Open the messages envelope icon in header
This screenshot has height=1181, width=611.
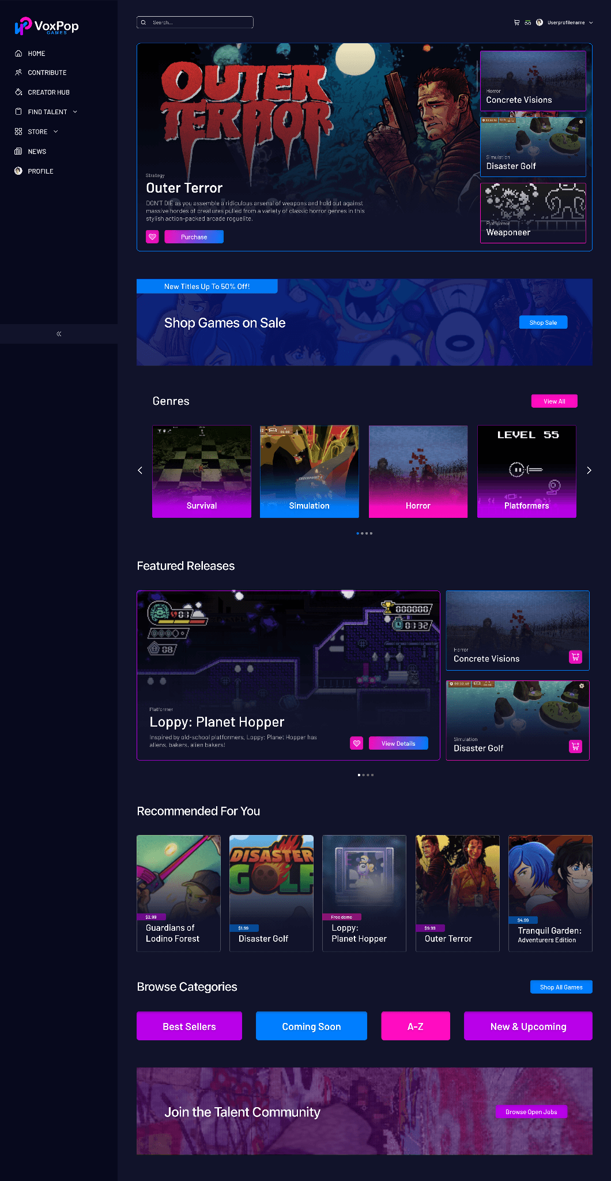527,22
